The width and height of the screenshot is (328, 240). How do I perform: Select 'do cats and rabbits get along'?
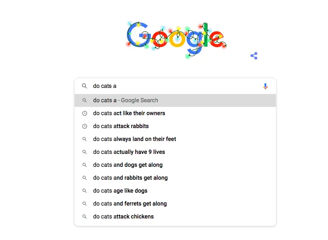pyautogui.click(x=175, y=178)
